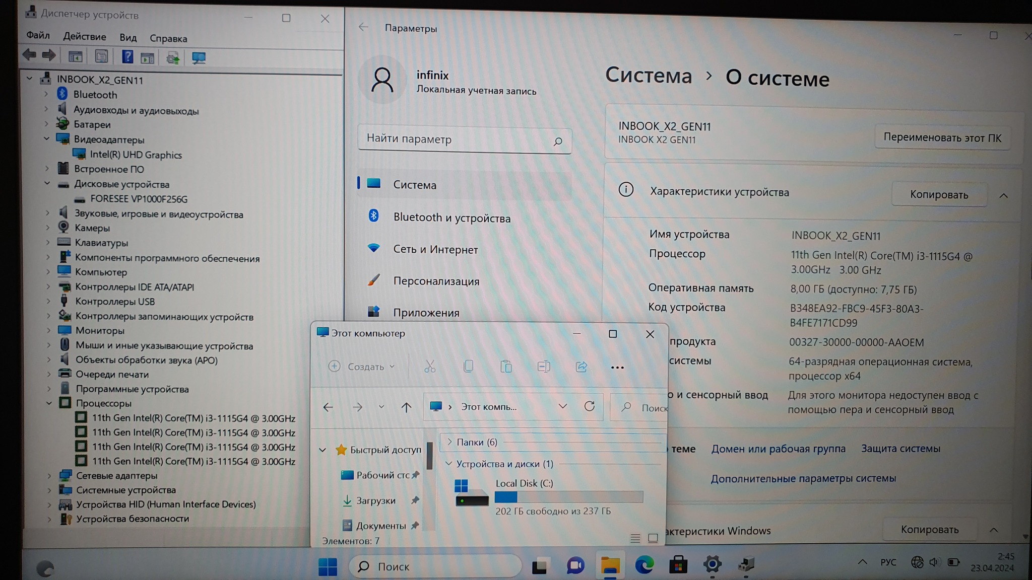Viewport: 1032px width, 580px height.
Task: Click the Переименовать этот ПК button
Action: tap(942, 137)
